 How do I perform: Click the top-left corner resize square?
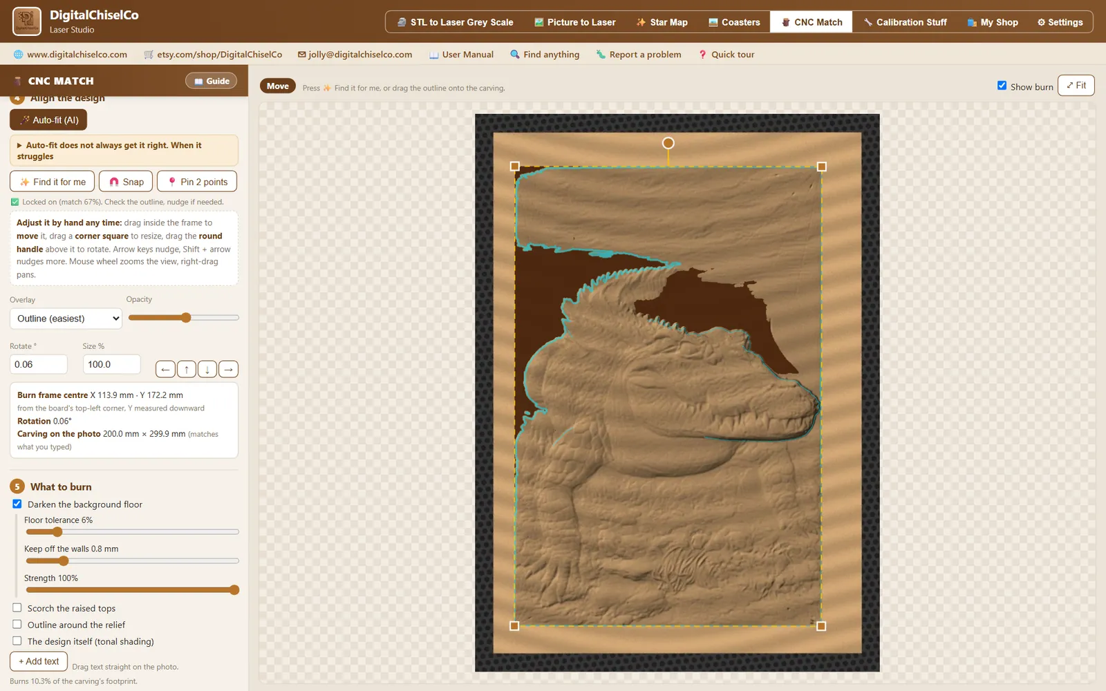(514, 167)
